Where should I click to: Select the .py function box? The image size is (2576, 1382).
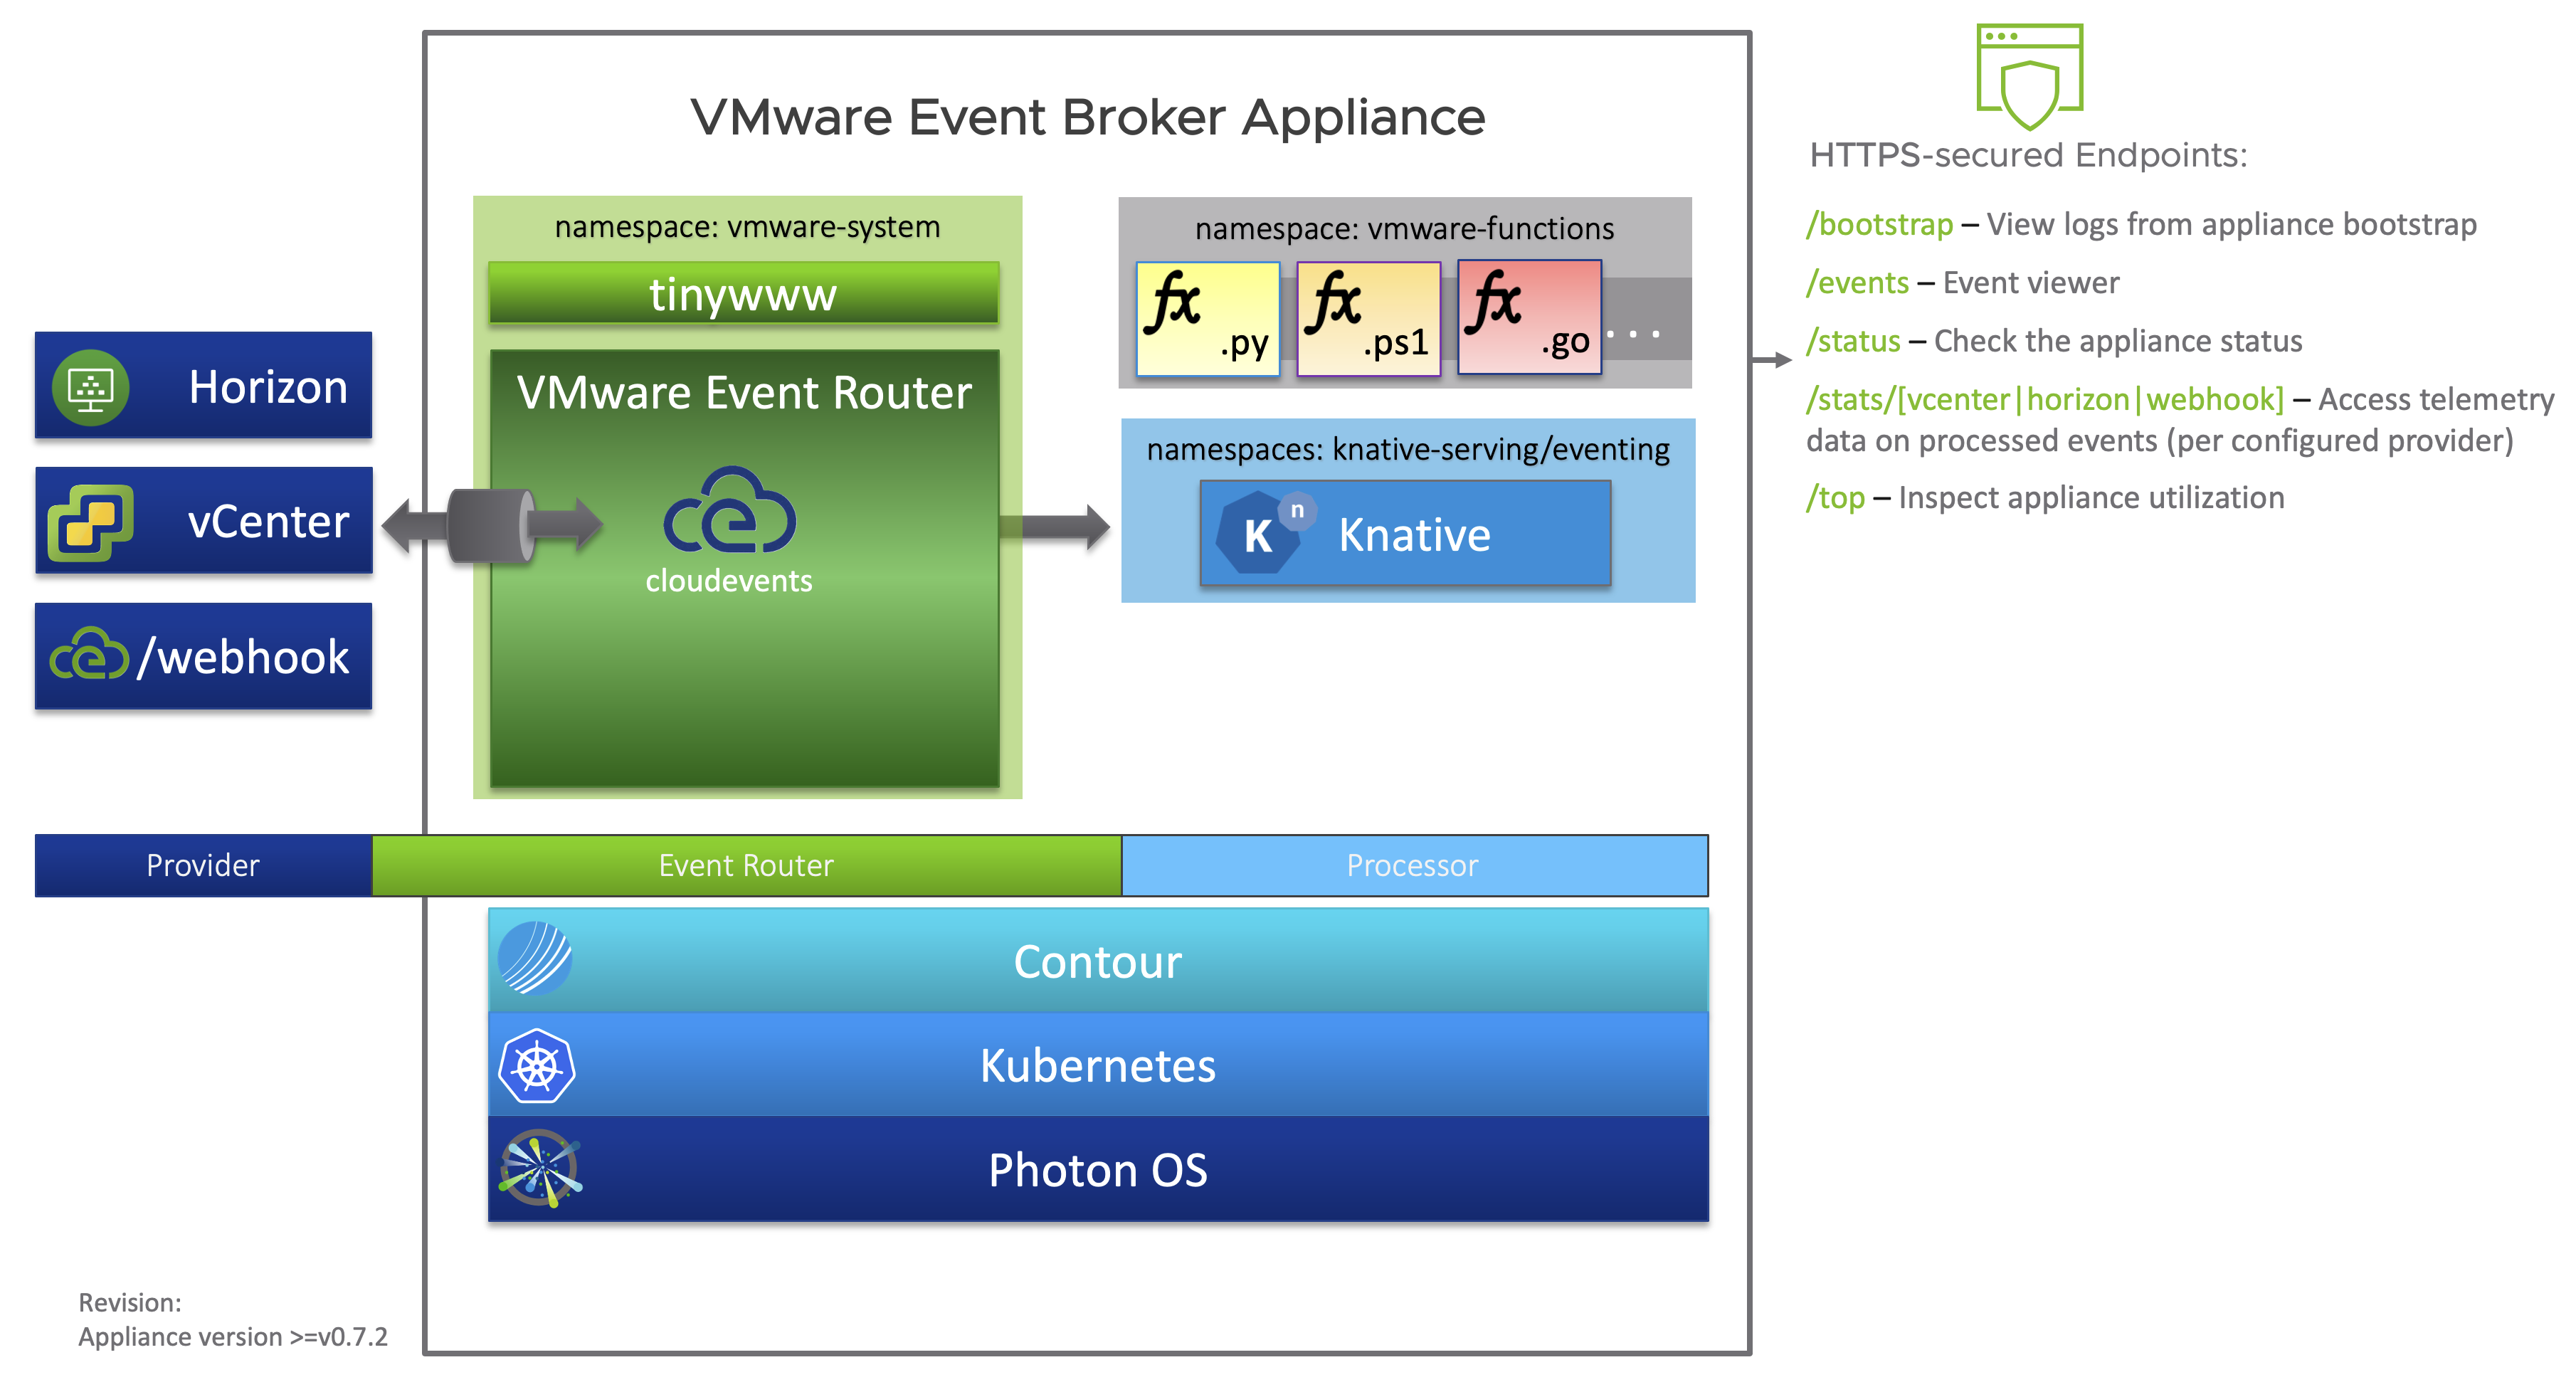point(1208,319)
